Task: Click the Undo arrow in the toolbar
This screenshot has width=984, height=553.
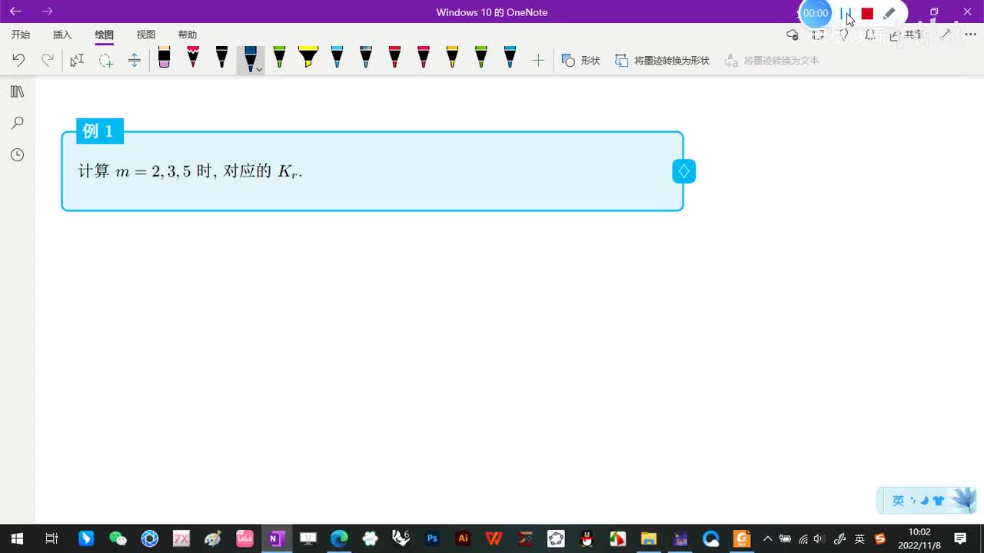Action: (x=18, y=60)
